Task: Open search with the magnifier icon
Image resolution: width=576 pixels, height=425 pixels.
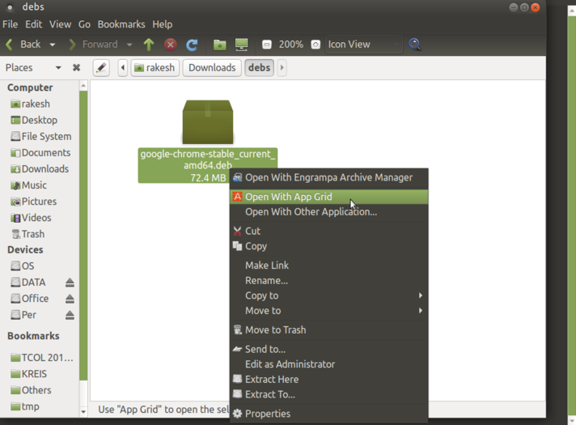Action: 415,45
